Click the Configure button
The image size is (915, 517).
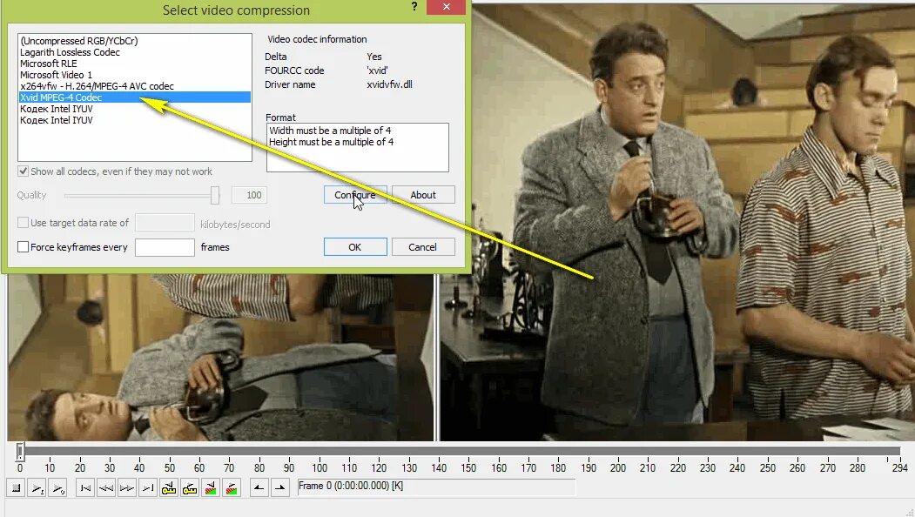click(x=355, y=195)
